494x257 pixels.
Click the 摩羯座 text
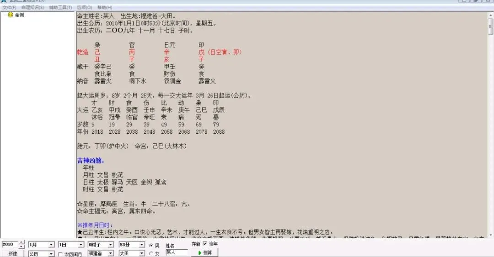(x=109, y=204)
